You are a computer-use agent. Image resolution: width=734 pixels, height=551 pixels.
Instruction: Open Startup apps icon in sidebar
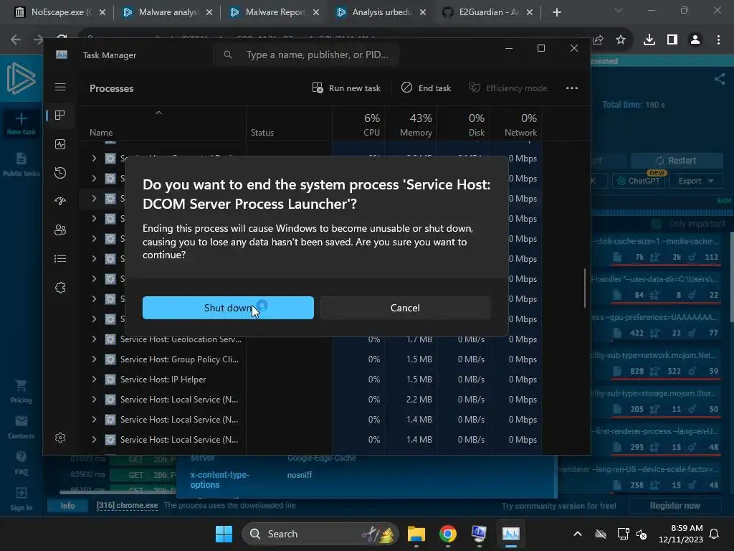(x=60, y=202)
